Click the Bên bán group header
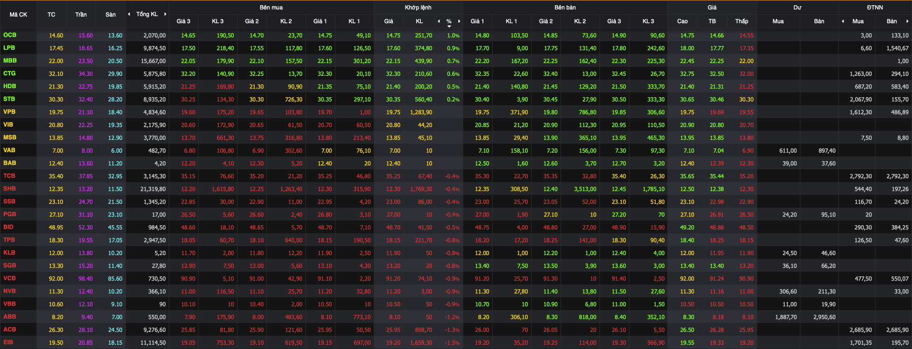The width and height of the screenshot is (912, 349). tap(565, 8)
